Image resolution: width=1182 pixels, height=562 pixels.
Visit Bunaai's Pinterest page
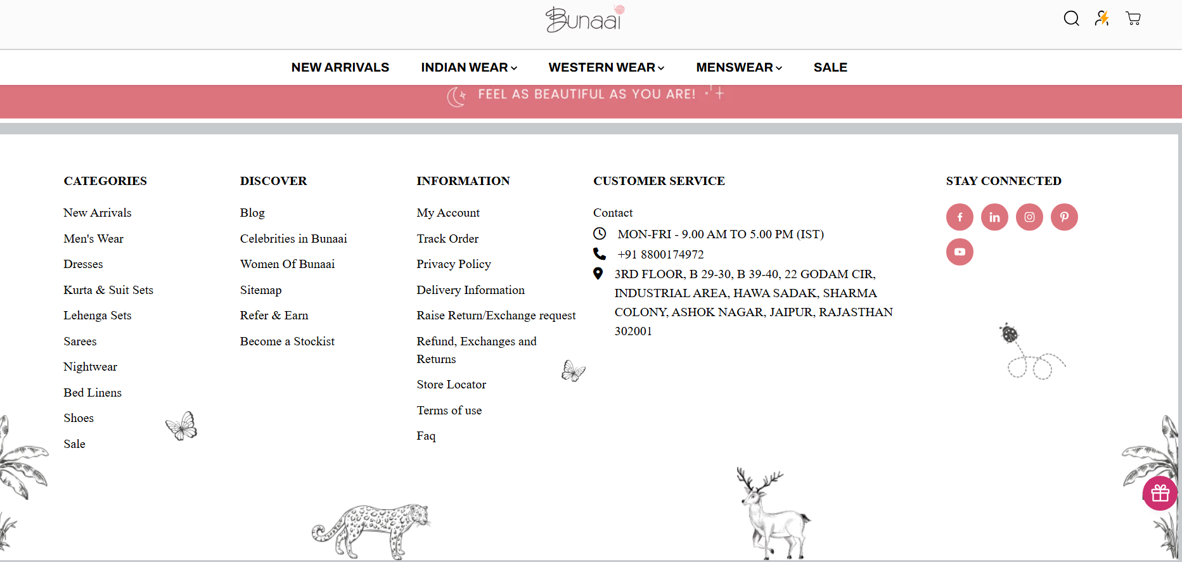(x=1064, y=217)
